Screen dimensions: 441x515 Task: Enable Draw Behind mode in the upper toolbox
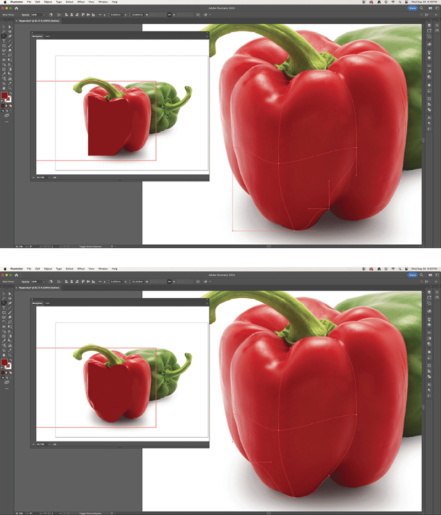(7, 111)
